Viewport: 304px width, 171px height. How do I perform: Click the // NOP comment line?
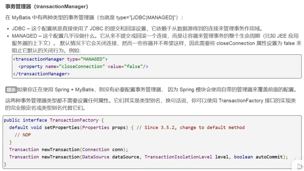click(x=23, y=135)
